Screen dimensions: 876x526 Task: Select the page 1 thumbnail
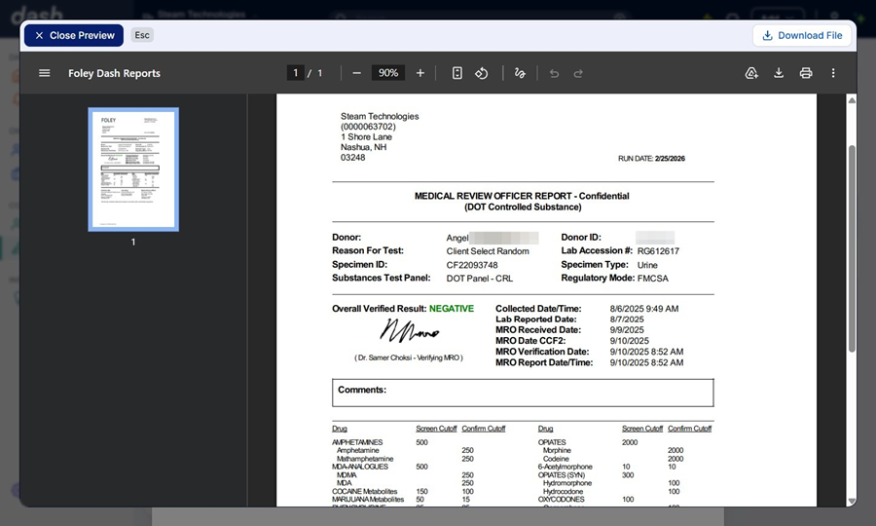[x=133, y=169]
